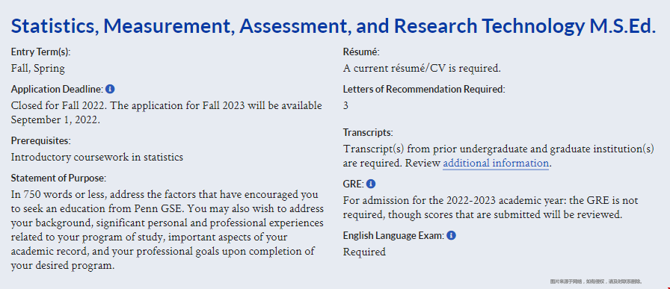This screenshot has width=670, height=289.
Task: Select the Transcripts label
Action: (368, 133)
